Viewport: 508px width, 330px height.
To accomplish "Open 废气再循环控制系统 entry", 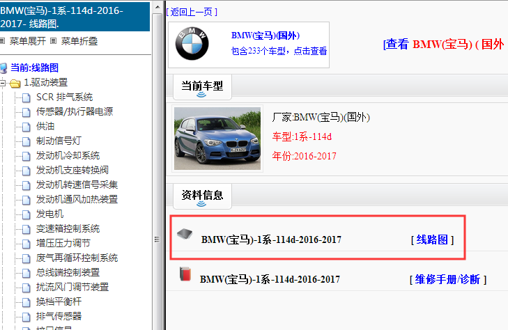I will (x=77, y=258).
